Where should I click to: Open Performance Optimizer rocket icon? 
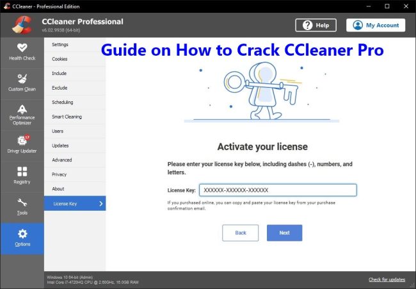[22, 109]
